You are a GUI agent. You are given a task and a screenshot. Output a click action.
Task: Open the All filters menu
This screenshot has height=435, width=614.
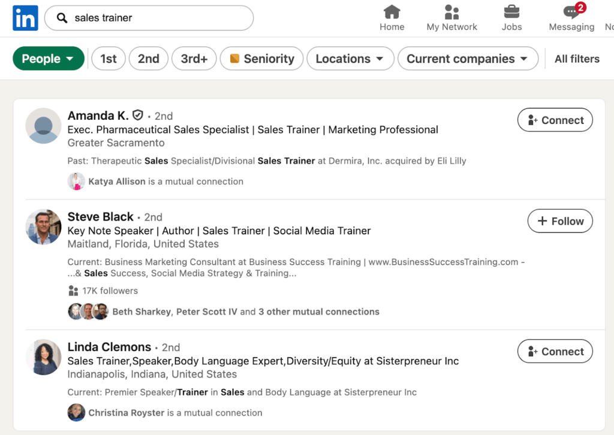tap(576, 58)
